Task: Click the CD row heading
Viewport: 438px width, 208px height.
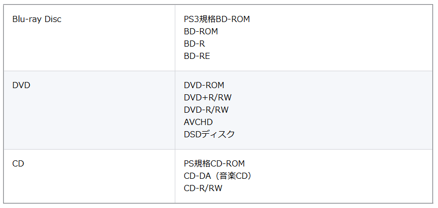Action: point(18,163)
